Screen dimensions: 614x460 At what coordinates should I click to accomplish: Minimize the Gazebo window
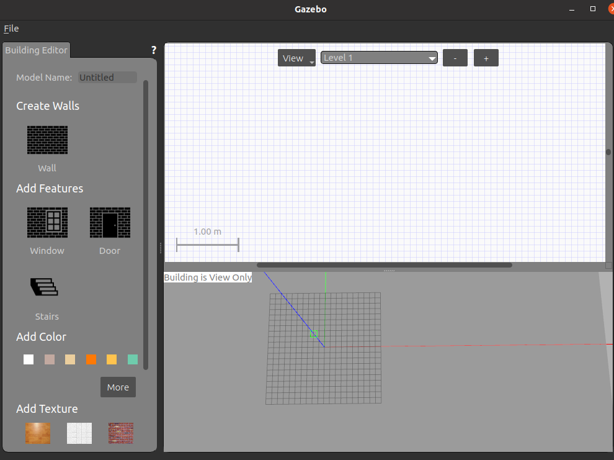point(572,9)
